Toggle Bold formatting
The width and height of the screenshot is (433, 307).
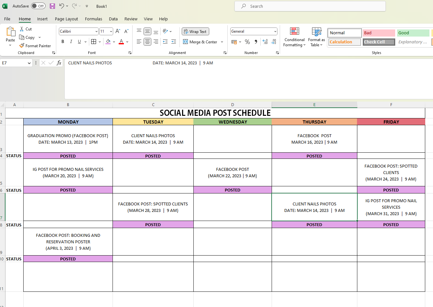tap(63, 42)
